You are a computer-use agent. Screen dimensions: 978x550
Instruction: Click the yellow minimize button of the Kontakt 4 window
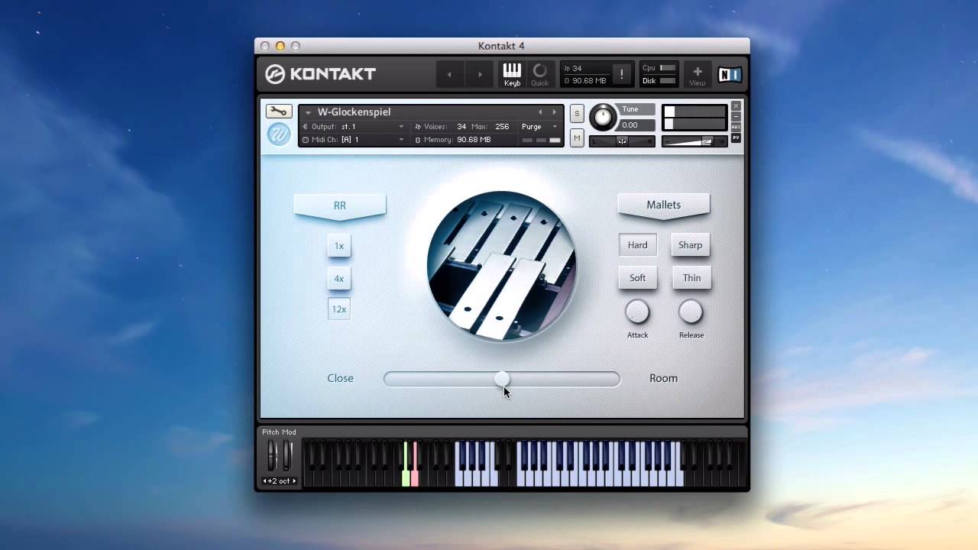click(x=280, y=46)
